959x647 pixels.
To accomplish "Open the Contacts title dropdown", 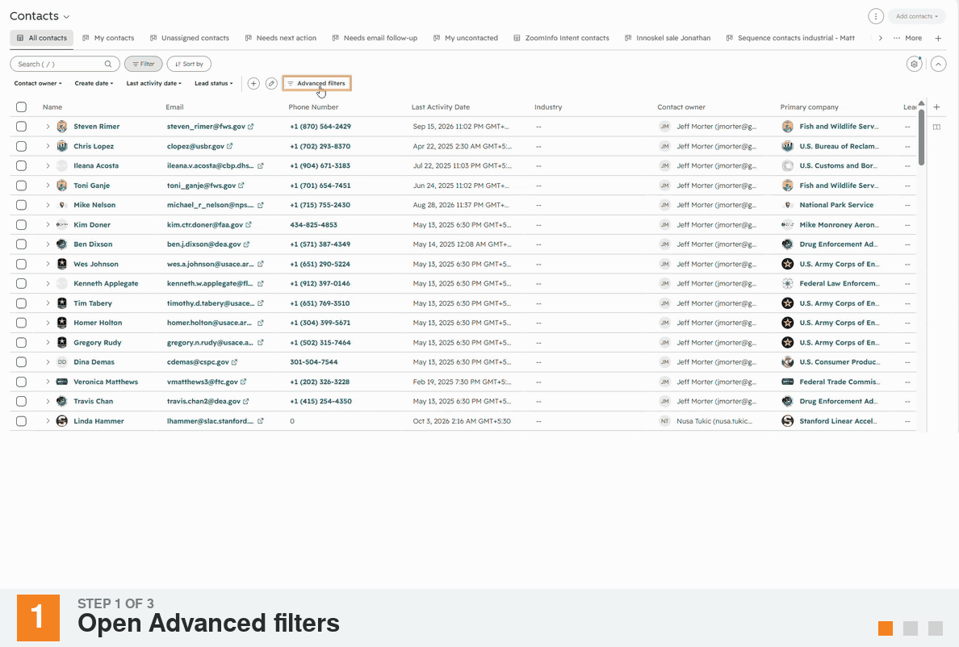I will (40, 16).
